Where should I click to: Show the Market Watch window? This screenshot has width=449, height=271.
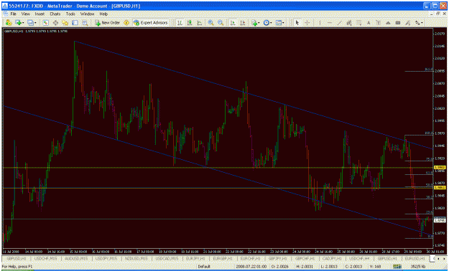click(45, 23)
